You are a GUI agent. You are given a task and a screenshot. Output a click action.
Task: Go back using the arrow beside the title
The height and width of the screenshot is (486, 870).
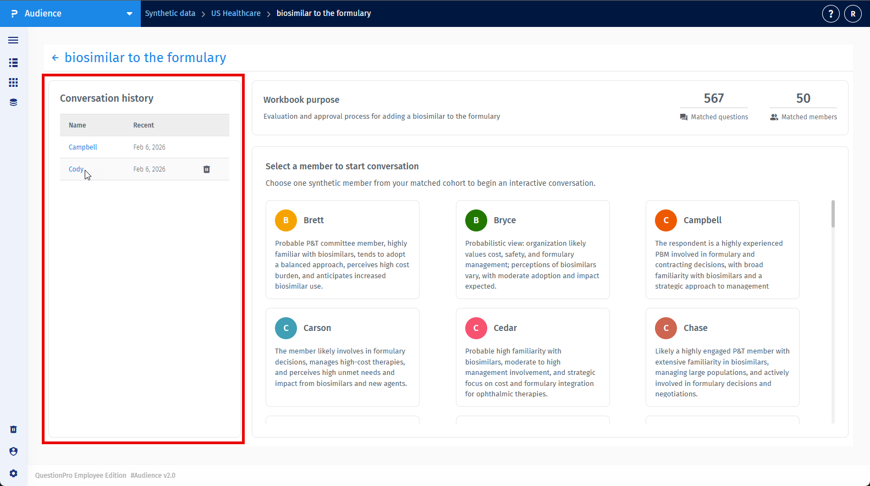pyautogui.click(x=55, y=58)
